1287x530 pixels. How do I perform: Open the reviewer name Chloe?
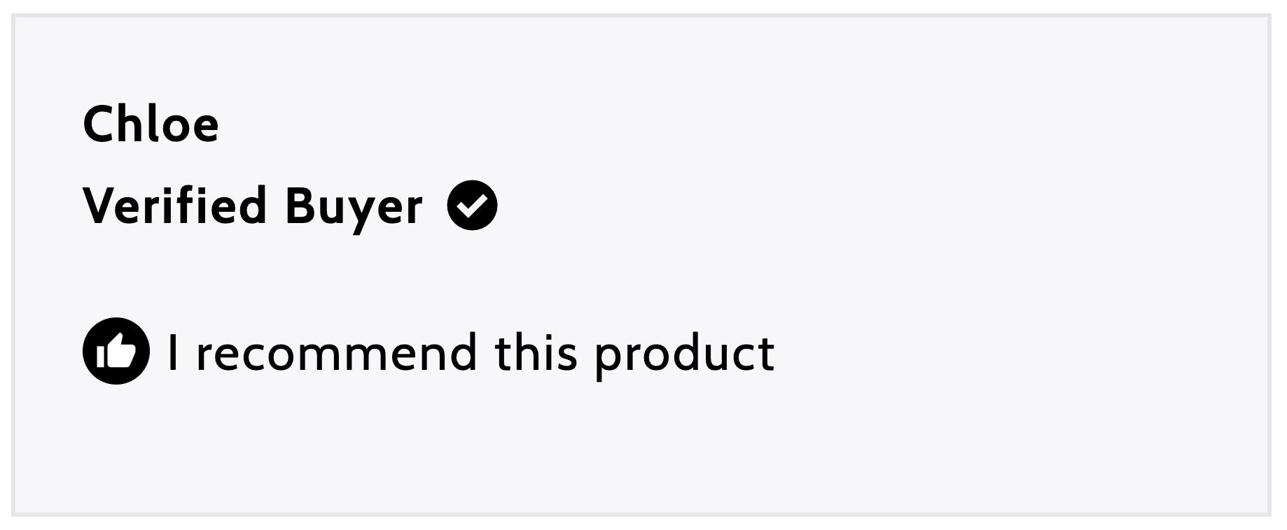[x=151, y=124]
